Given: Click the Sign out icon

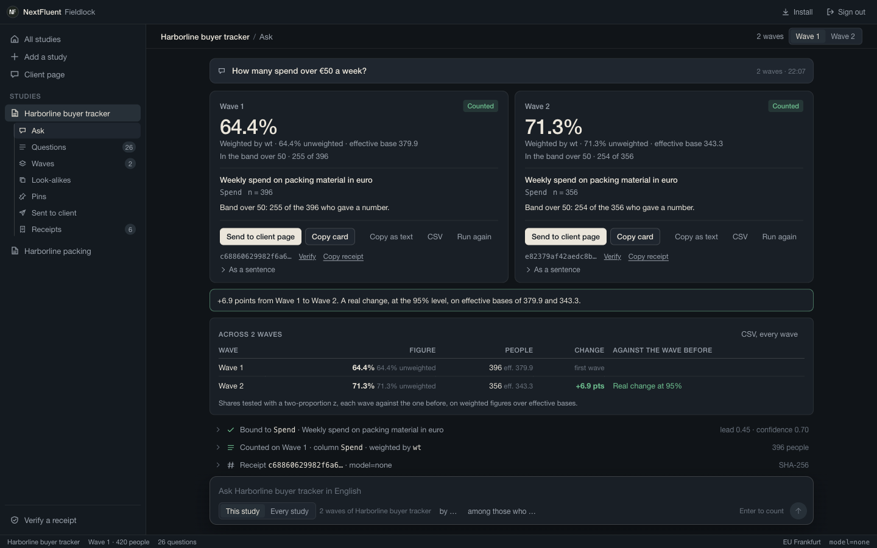Looking at the screenshot, I should 830,12.
